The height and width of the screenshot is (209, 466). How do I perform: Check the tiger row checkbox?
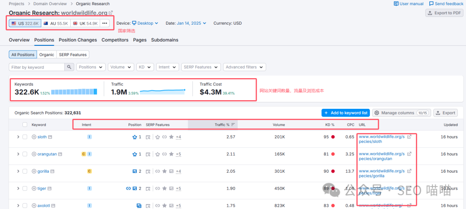[x=25, y=188]
